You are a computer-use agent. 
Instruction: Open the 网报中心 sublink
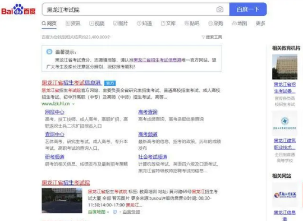tap(54, 112)
